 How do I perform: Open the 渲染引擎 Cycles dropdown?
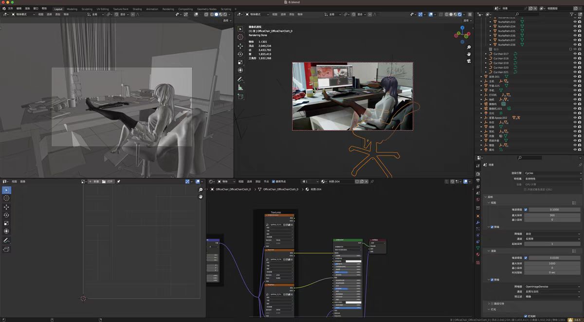552,173
